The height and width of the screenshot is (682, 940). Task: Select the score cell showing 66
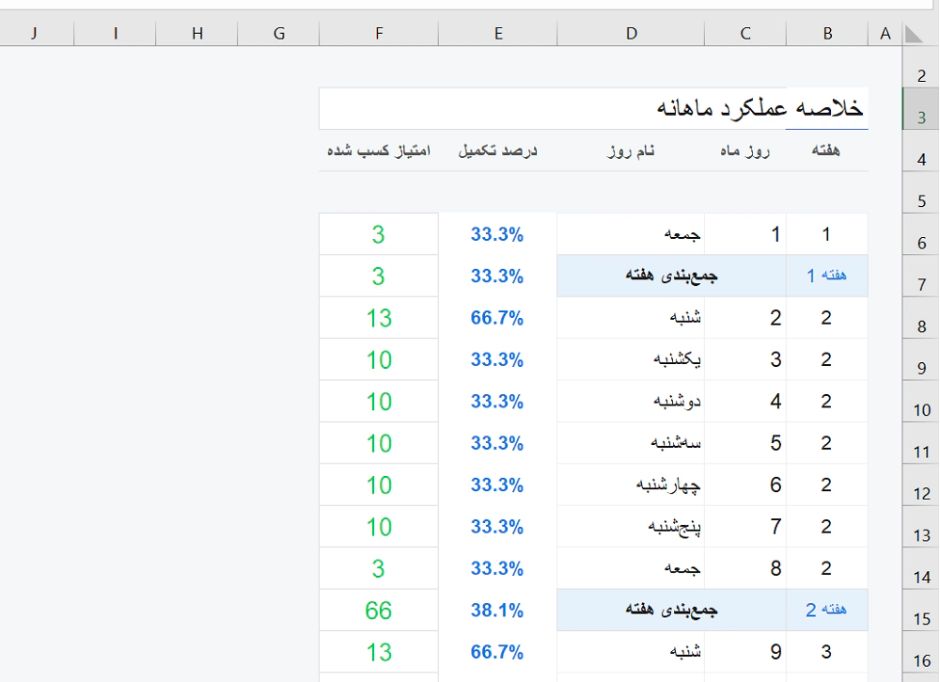click(379, 610)
